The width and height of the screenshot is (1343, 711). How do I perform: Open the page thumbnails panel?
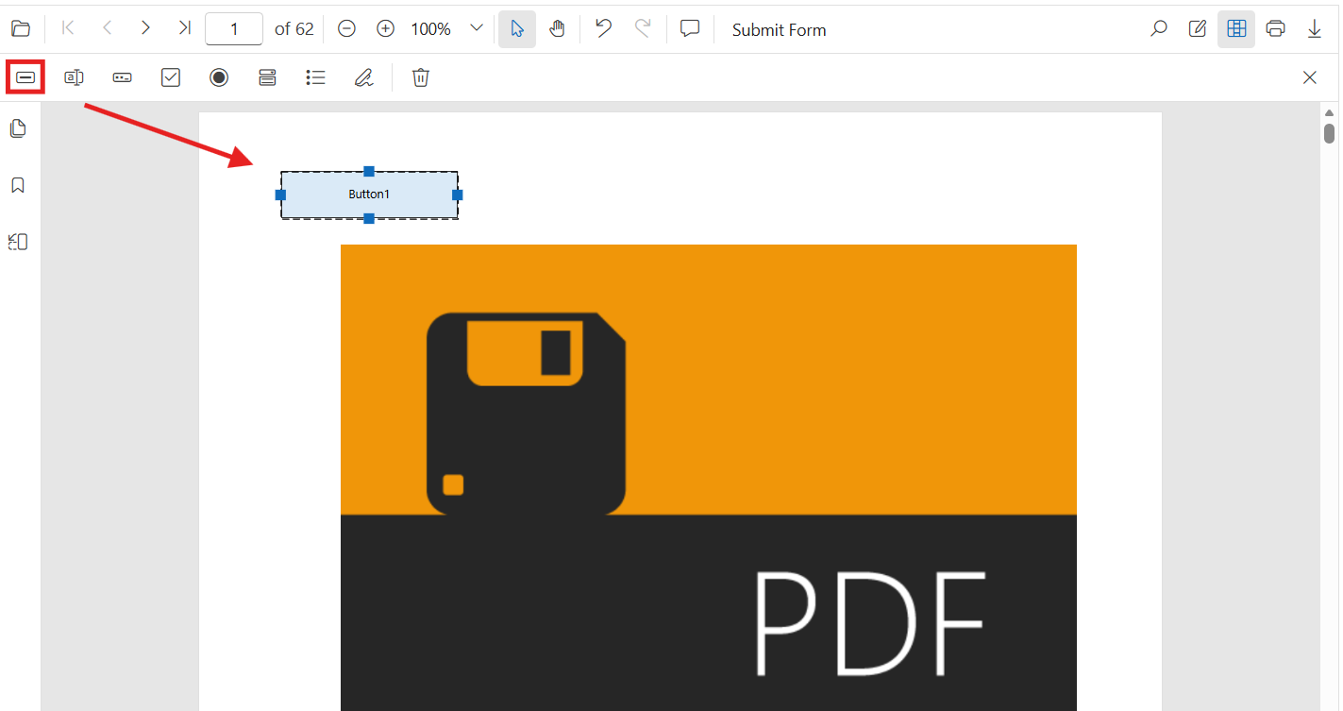pyautogui.click(x=18, y=128)
